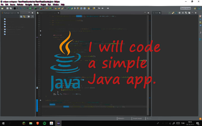Open the File menu
The height and width of the screenshot is (126, 202).
click(2, 5)
